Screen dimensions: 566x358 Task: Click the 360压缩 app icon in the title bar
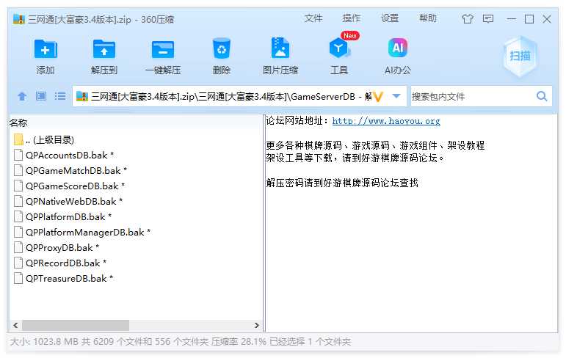click(x=19, y=19)
